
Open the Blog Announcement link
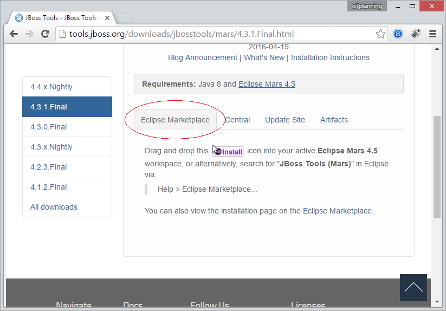(203, 58)
